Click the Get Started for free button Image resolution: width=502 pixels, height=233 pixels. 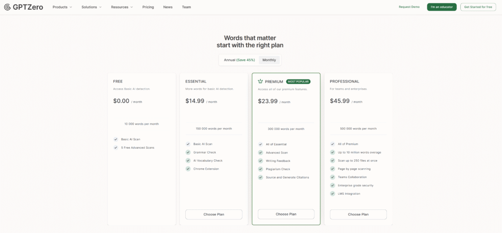(x=478, y=7)
